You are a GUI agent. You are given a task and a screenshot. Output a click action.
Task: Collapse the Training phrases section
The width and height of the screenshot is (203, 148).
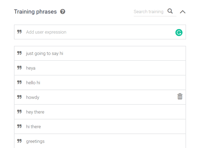point(183,12)
